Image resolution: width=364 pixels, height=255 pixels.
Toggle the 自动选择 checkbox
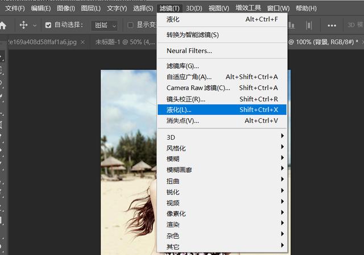pyautogui.click(x=48, y=25)
